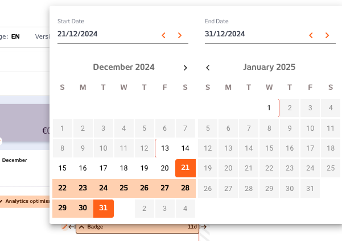The image size is (342, 241).
Task: Choose December 13 in the calendar
Action: 165,148
